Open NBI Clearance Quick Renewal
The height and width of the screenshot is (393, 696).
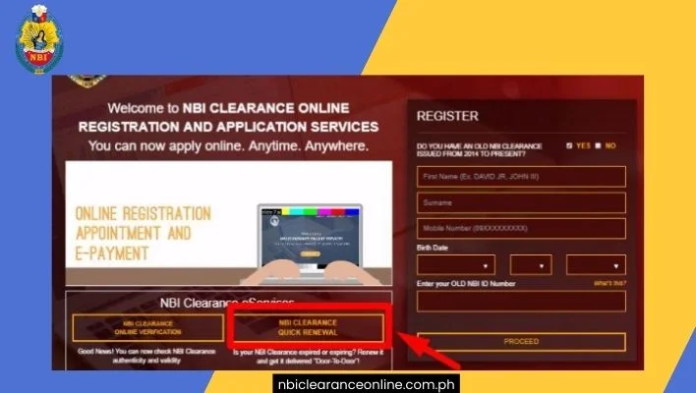click(308, 328)
